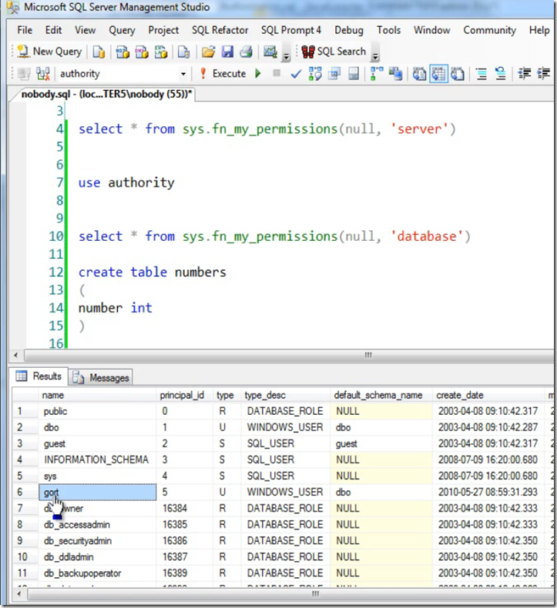
Task: Switch output to Results to File
Action: 458,74
